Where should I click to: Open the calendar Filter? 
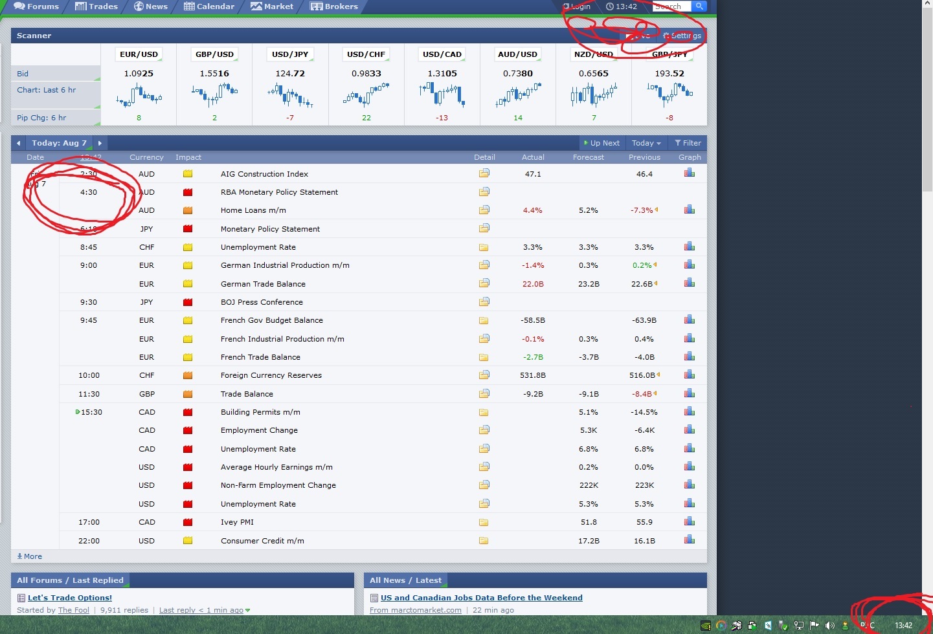pyautogui.click(x=688, y=143)
